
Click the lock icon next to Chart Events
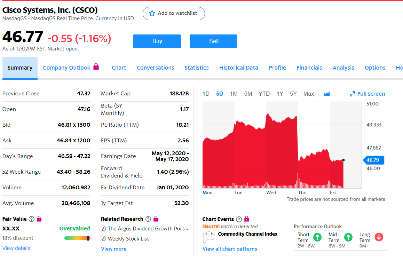(246, 219)
